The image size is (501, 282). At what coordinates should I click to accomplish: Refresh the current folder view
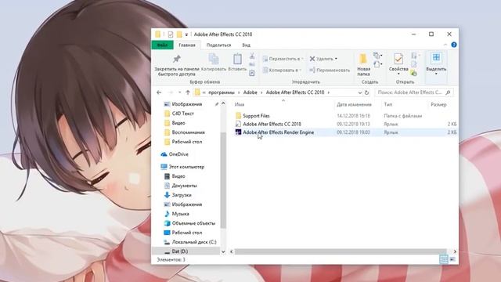pyautogui.click(x=366, y=92)
